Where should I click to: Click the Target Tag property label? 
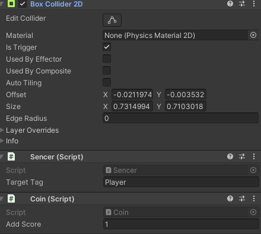point(24,182)
